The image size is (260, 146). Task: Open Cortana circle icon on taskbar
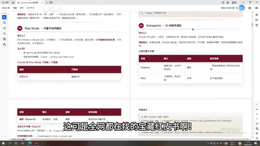point(16,143)
